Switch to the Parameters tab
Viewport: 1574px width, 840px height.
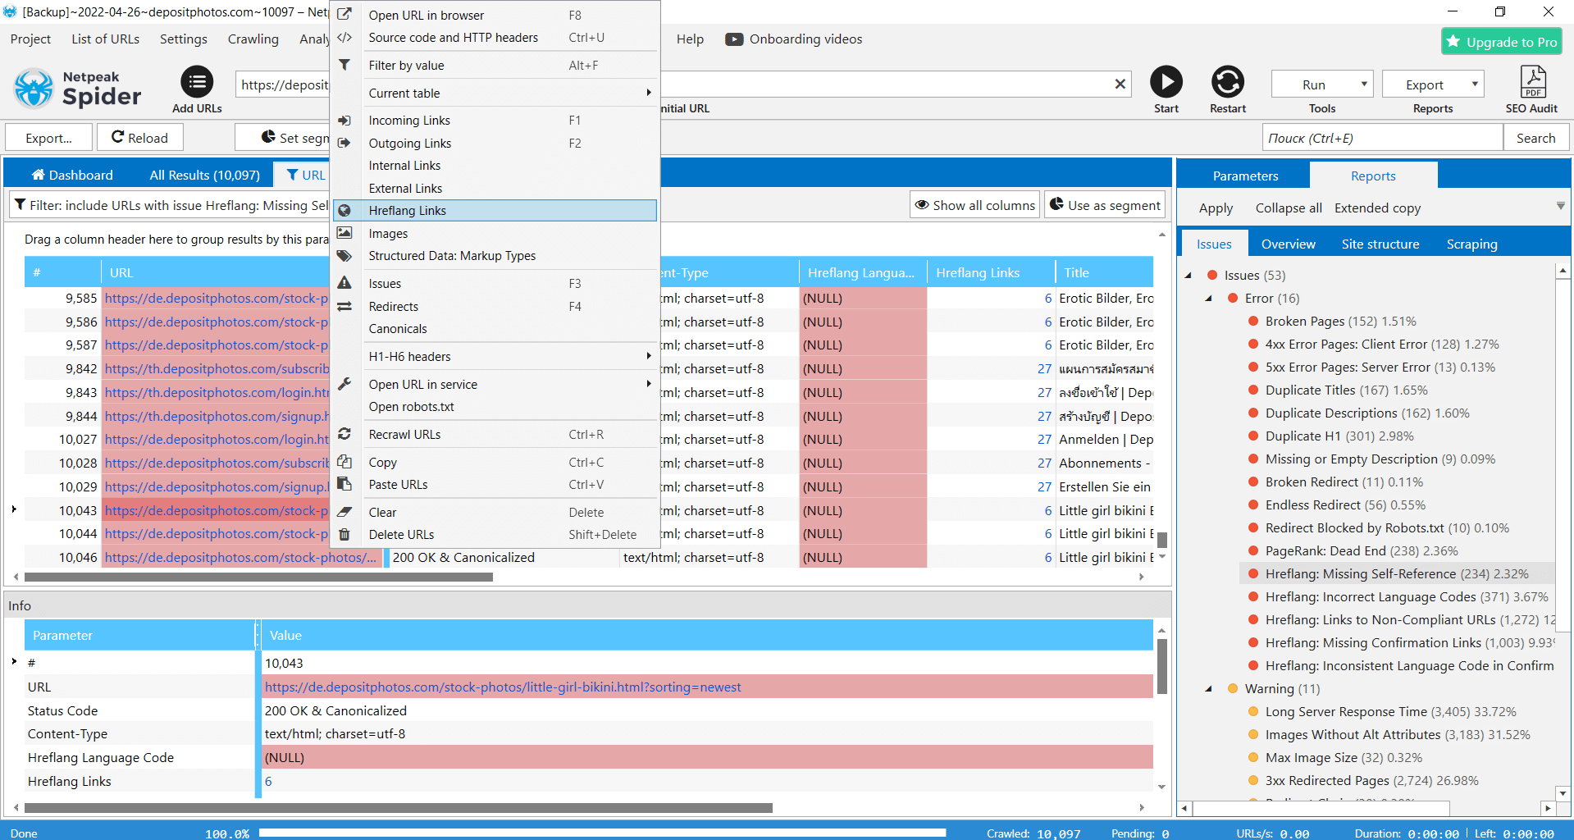1245,176
